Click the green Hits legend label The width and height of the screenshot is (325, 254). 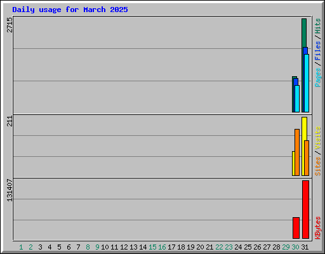318,26
